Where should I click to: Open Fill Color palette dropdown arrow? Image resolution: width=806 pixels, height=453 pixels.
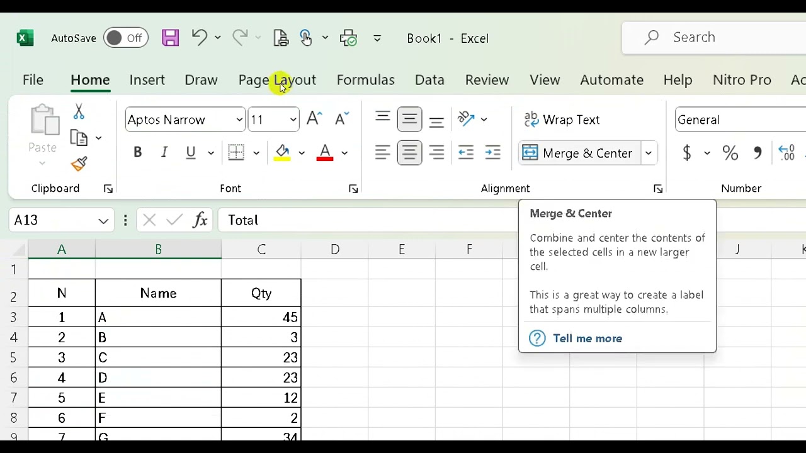pyautogui.click(x=302, y=152)
